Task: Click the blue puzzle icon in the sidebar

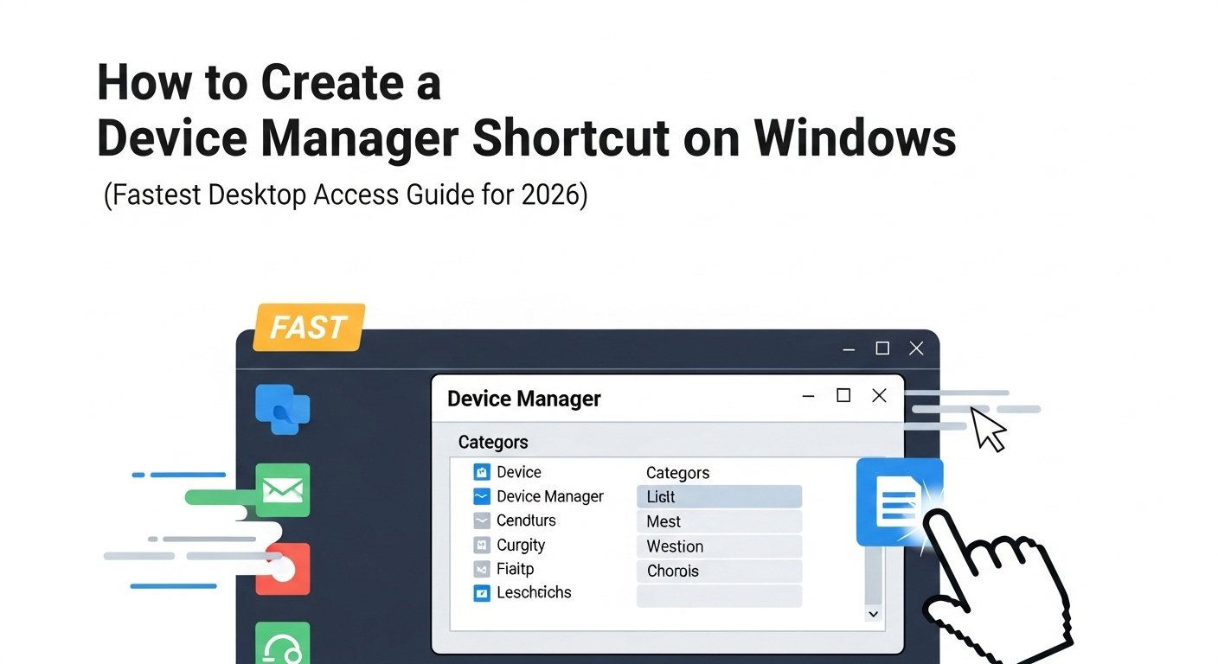Action: (282, 408)
